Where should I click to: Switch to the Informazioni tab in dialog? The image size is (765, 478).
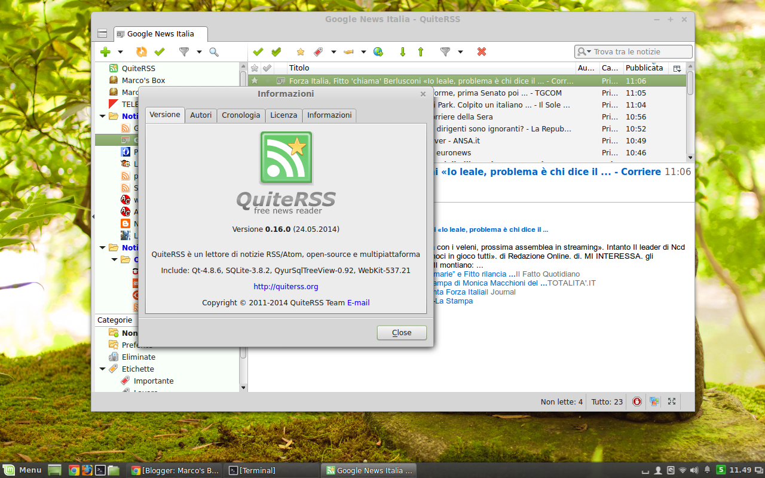point(329,115)
